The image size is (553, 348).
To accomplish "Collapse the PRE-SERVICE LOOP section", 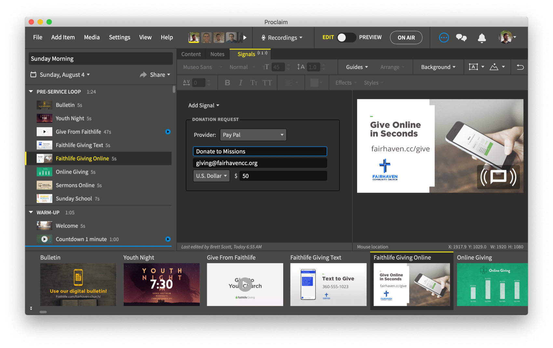I will click(31, 92).
